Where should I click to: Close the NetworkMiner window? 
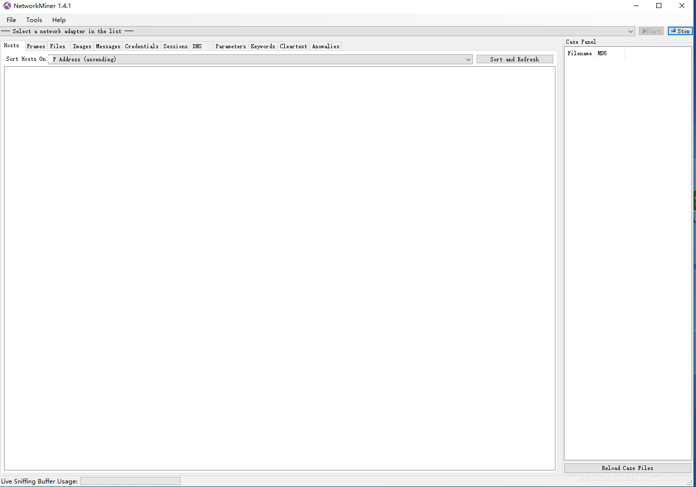click(682, 6)
